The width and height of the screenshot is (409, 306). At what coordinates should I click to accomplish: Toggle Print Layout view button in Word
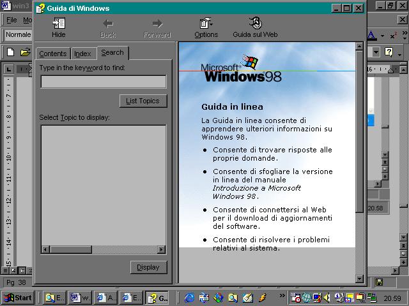pyautogui.click(x=22, y=270)
